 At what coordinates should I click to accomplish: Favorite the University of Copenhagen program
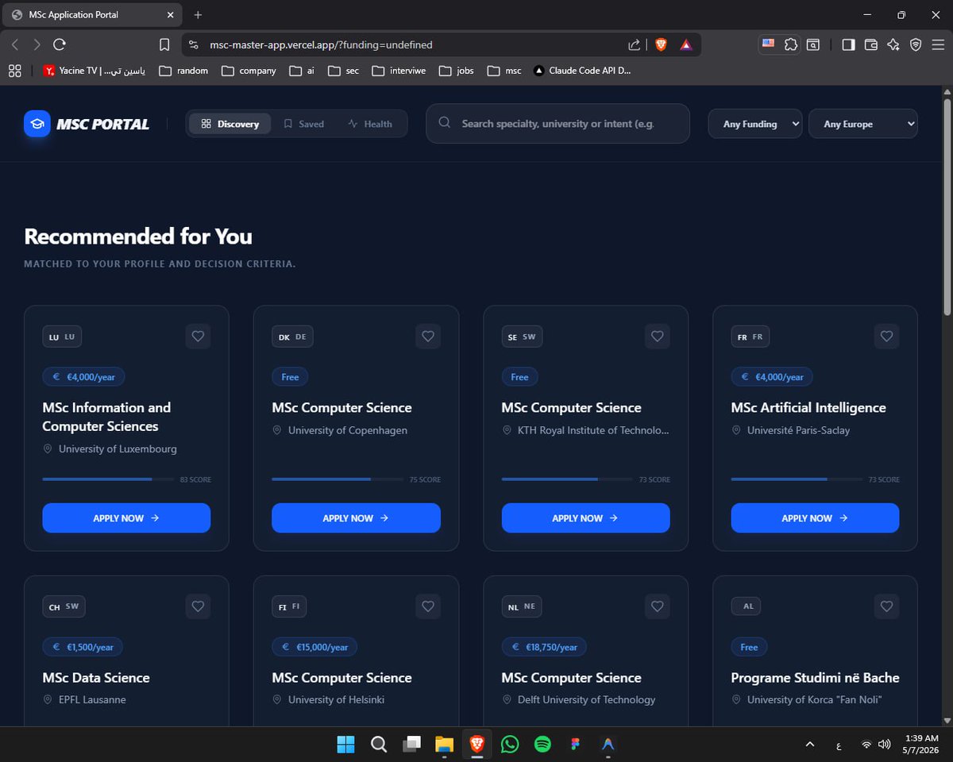pyautogui.click(x=428, y=337)
